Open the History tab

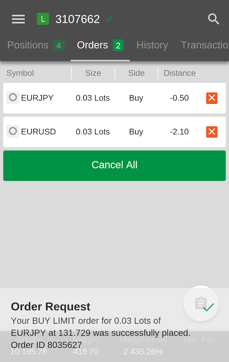pos(152,45)
